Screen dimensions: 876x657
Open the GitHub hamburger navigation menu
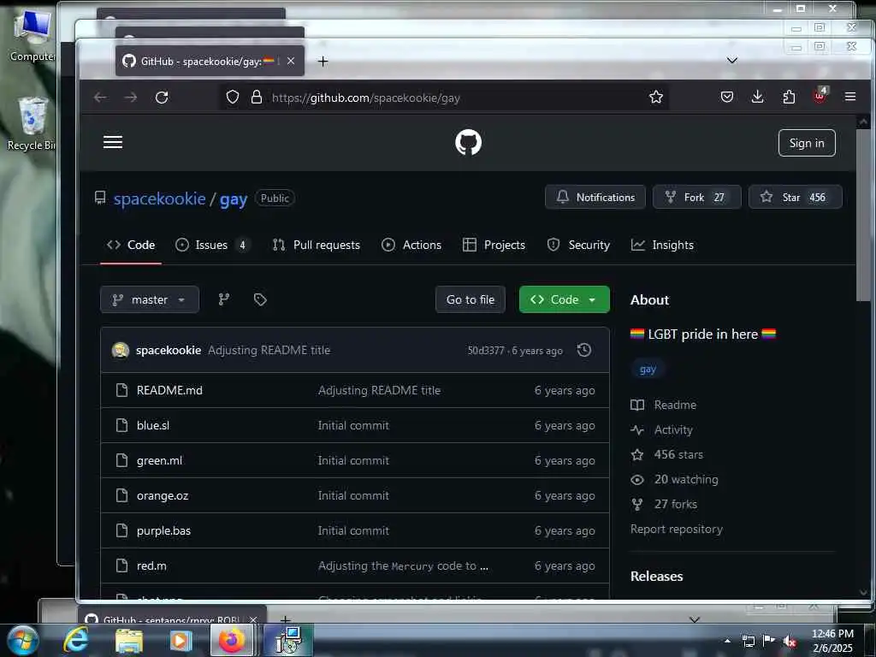pos(113,142)
